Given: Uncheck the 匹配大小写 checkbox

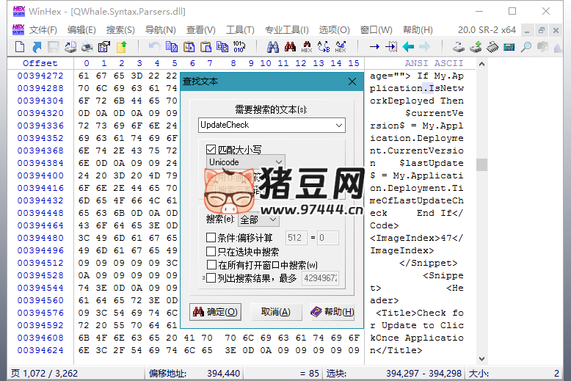Looking at the screenshot, I should (x=211, y=149).
